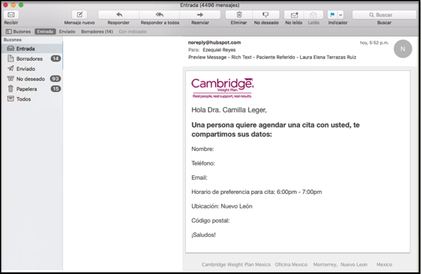Mark as junk with No deseado icon
421x274 pixels.
tap(266, 15)
